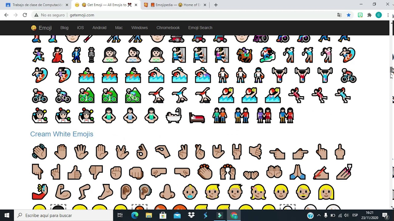Open the Blog navigation link
394x221 pixels.
(64, 28)
